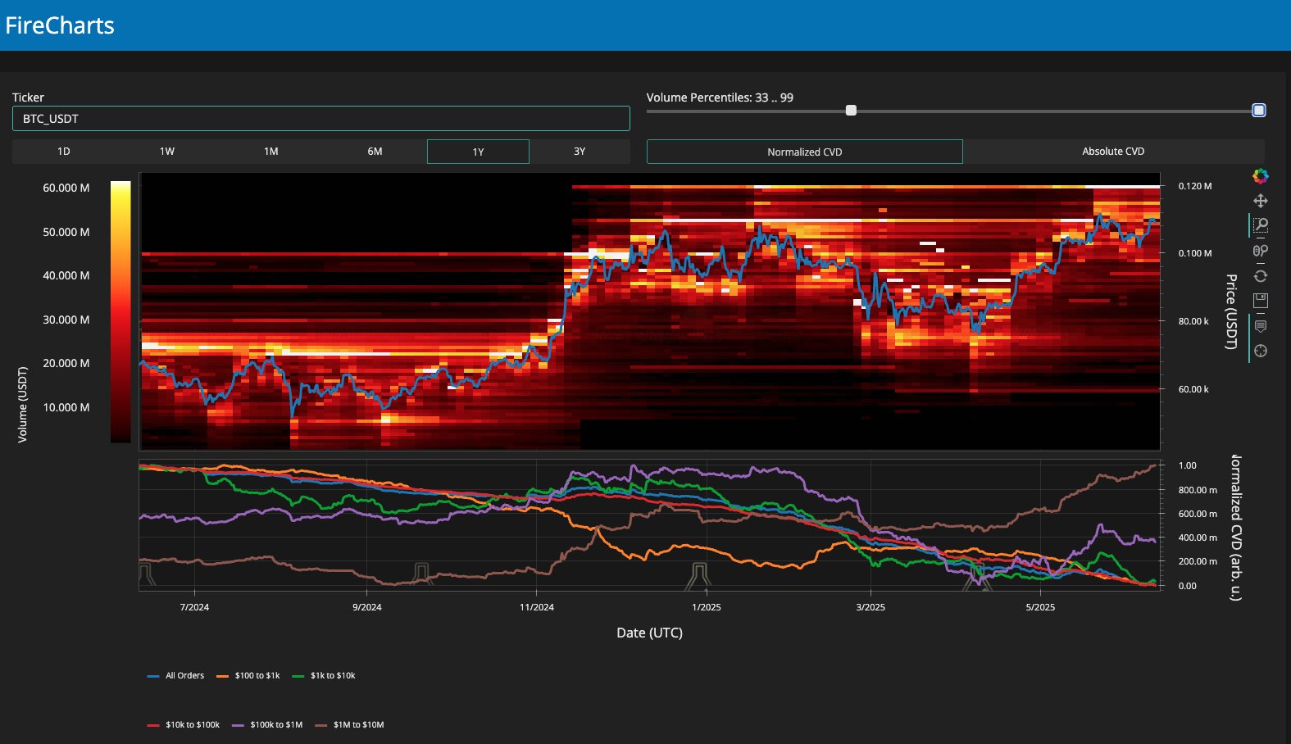Screen dimensions: 1291x744
Task: Switch to the 1Y timeframe
Action: [478, 152]
